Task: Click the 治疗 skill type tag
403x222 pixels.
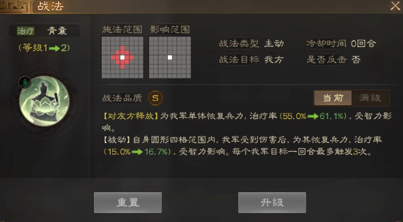Action: [x=25, y=31]
